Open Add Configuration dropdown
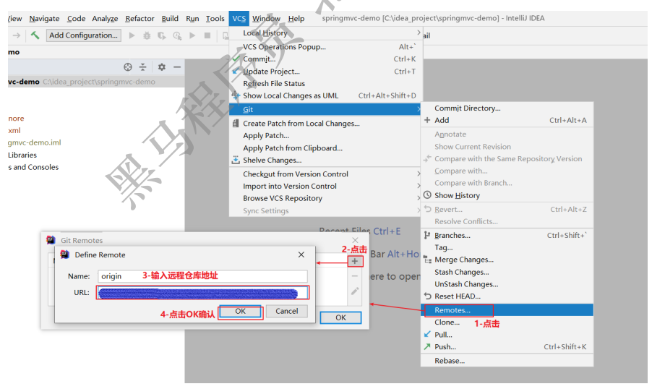This screenshot has height=389, width=665. 84,35
